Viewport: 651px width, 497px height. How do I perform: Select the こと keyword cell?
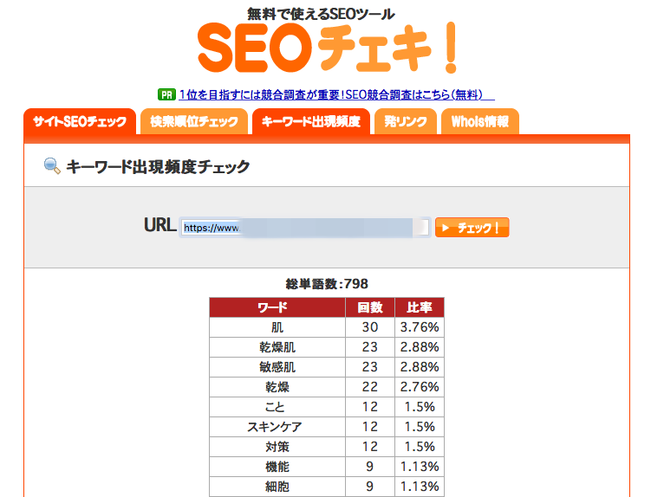[277, 407]
